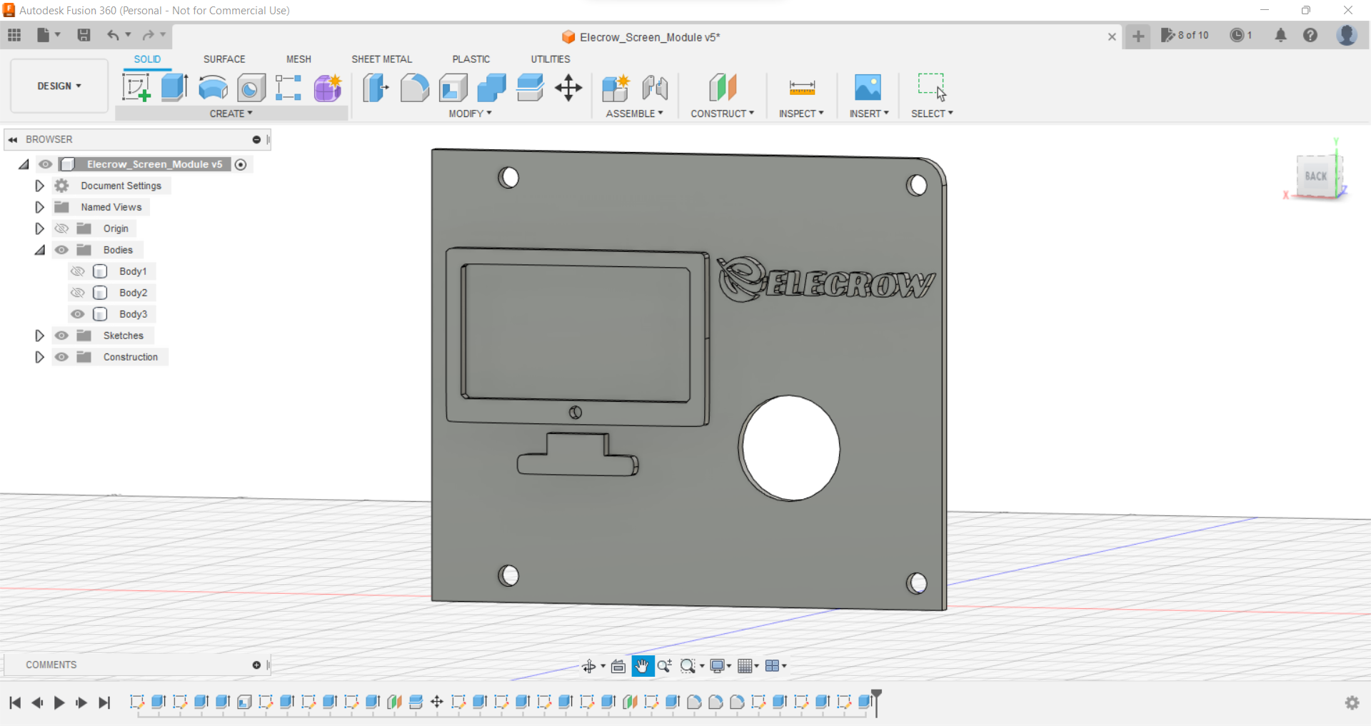
Task: Select the New Component tool
Action: click(616, 88)
